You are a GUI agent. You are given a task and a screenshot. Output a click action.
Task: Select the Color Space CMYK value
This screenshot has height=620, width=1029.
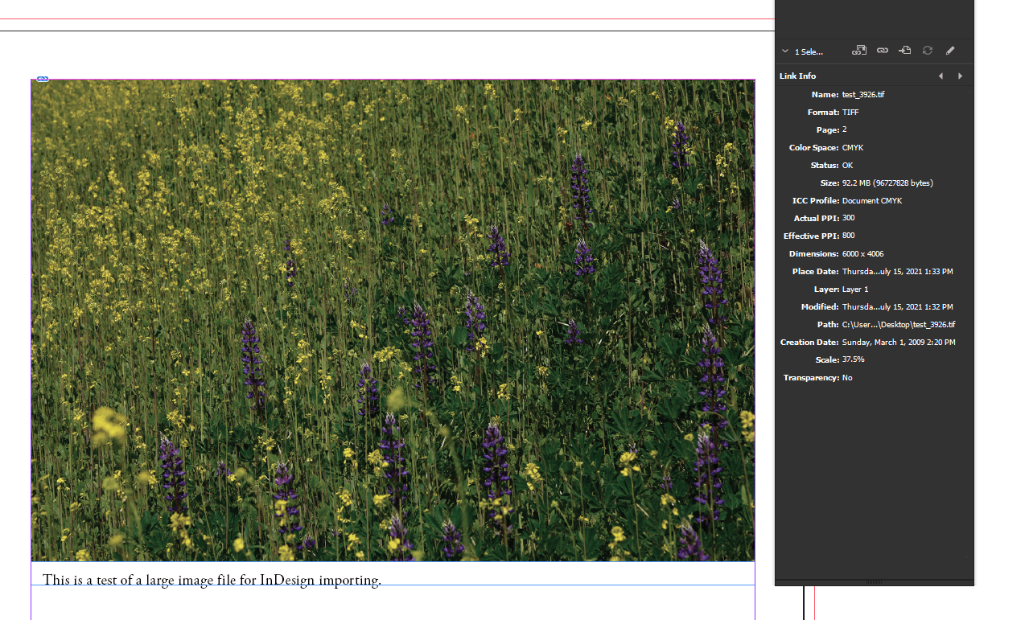click(854, 147)
